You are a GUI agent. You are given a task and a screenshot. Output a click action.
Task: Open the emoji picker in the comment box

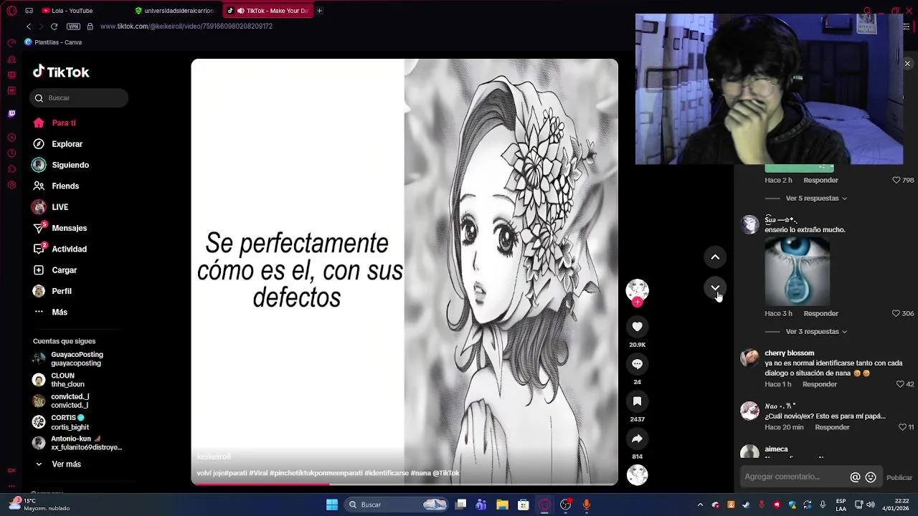point(871,477)
